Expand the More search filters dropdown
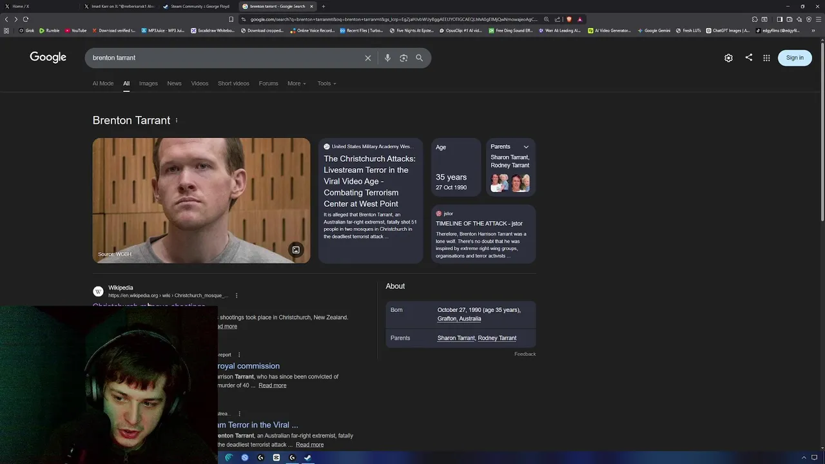The image size is (825, 464). tap(297, 83)
